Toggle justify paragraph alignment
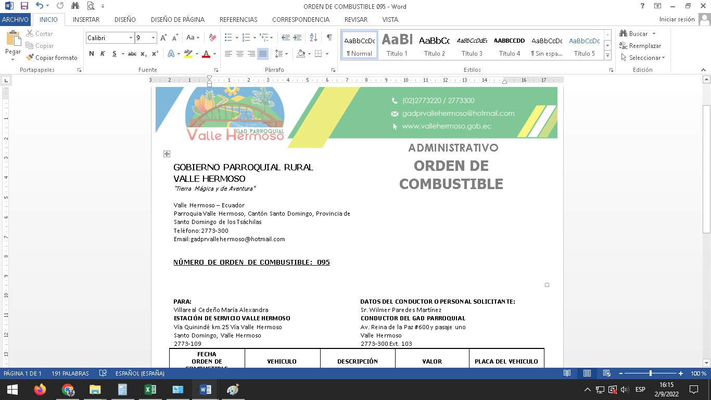This screenshot has height=400, width=711. [263, 54]
